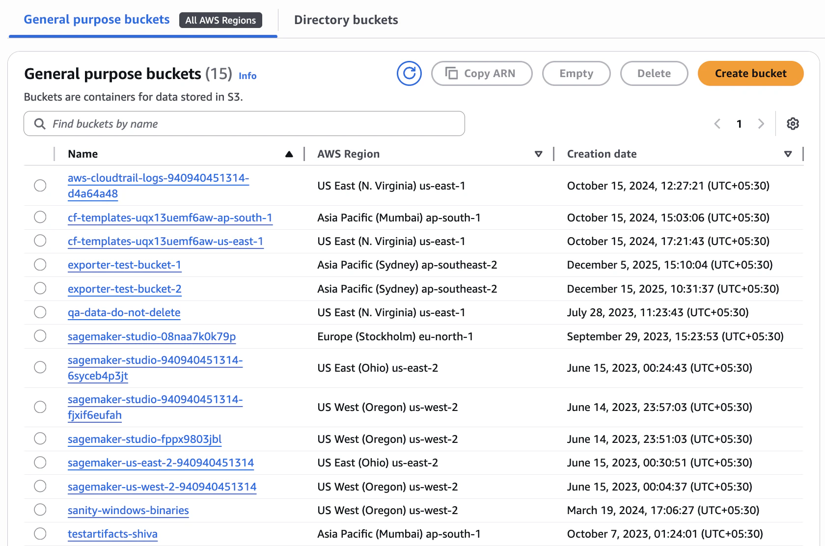Image resolution: width=825 pixels, height=546 pixels.
Task: Select sagemaker-studio-08naa7k0k79p radio button
Action: tap(40, 336)
